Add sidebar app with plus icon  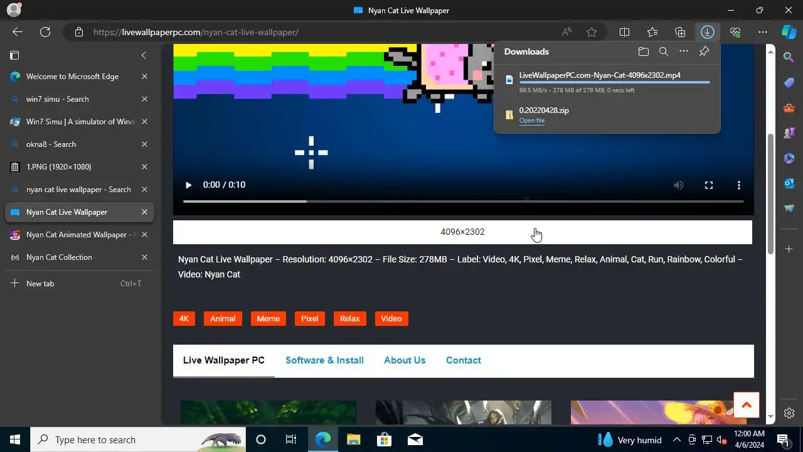pos(789,249)
